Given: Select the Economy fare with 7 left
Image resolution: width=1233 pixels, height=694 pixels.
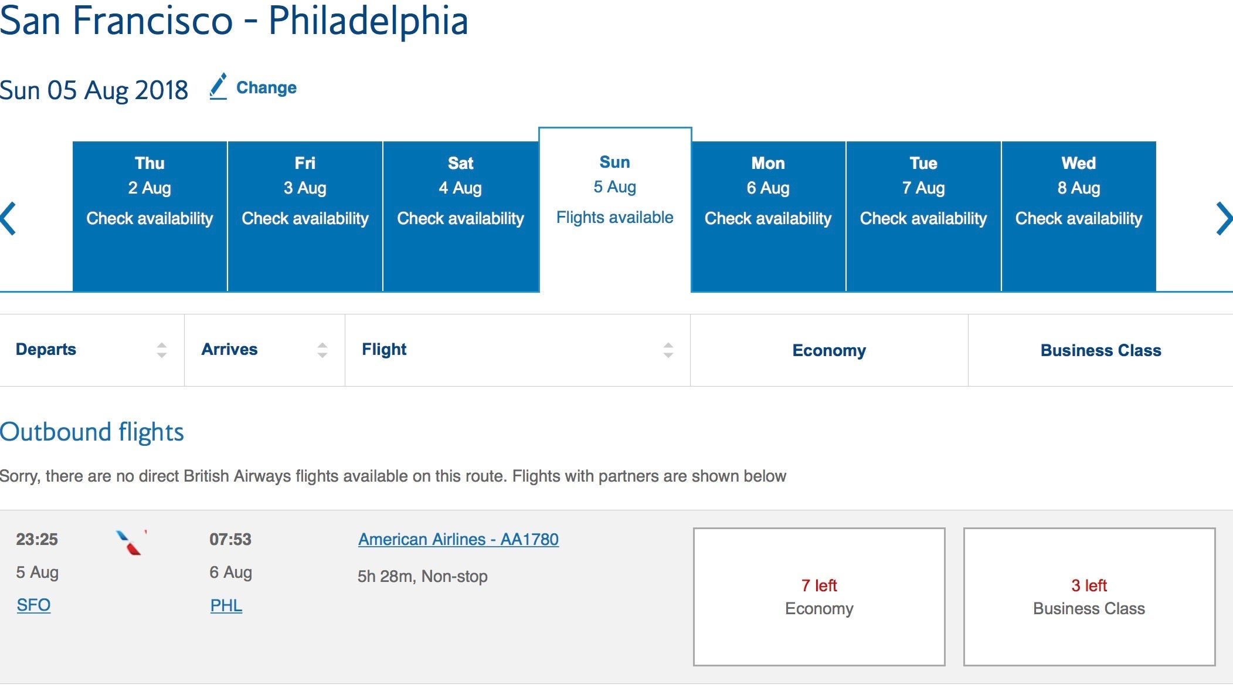Looking at the screenshot, I should coord(819,597).
